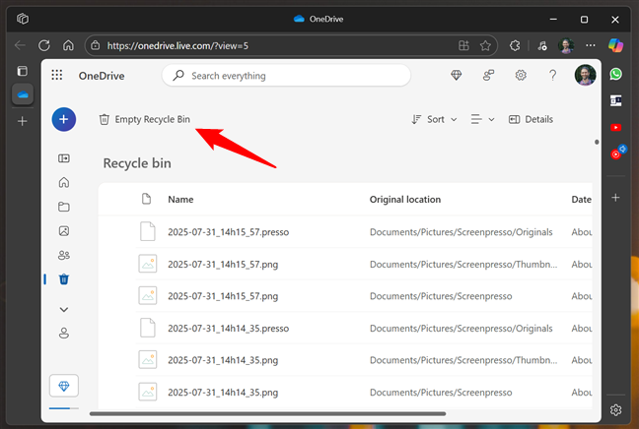Image resolution: width=639 pixels, height=429 pixels.
Task: Open OneDrive settings gear in header
Action: pyautogui.click(x=521, y=75)
